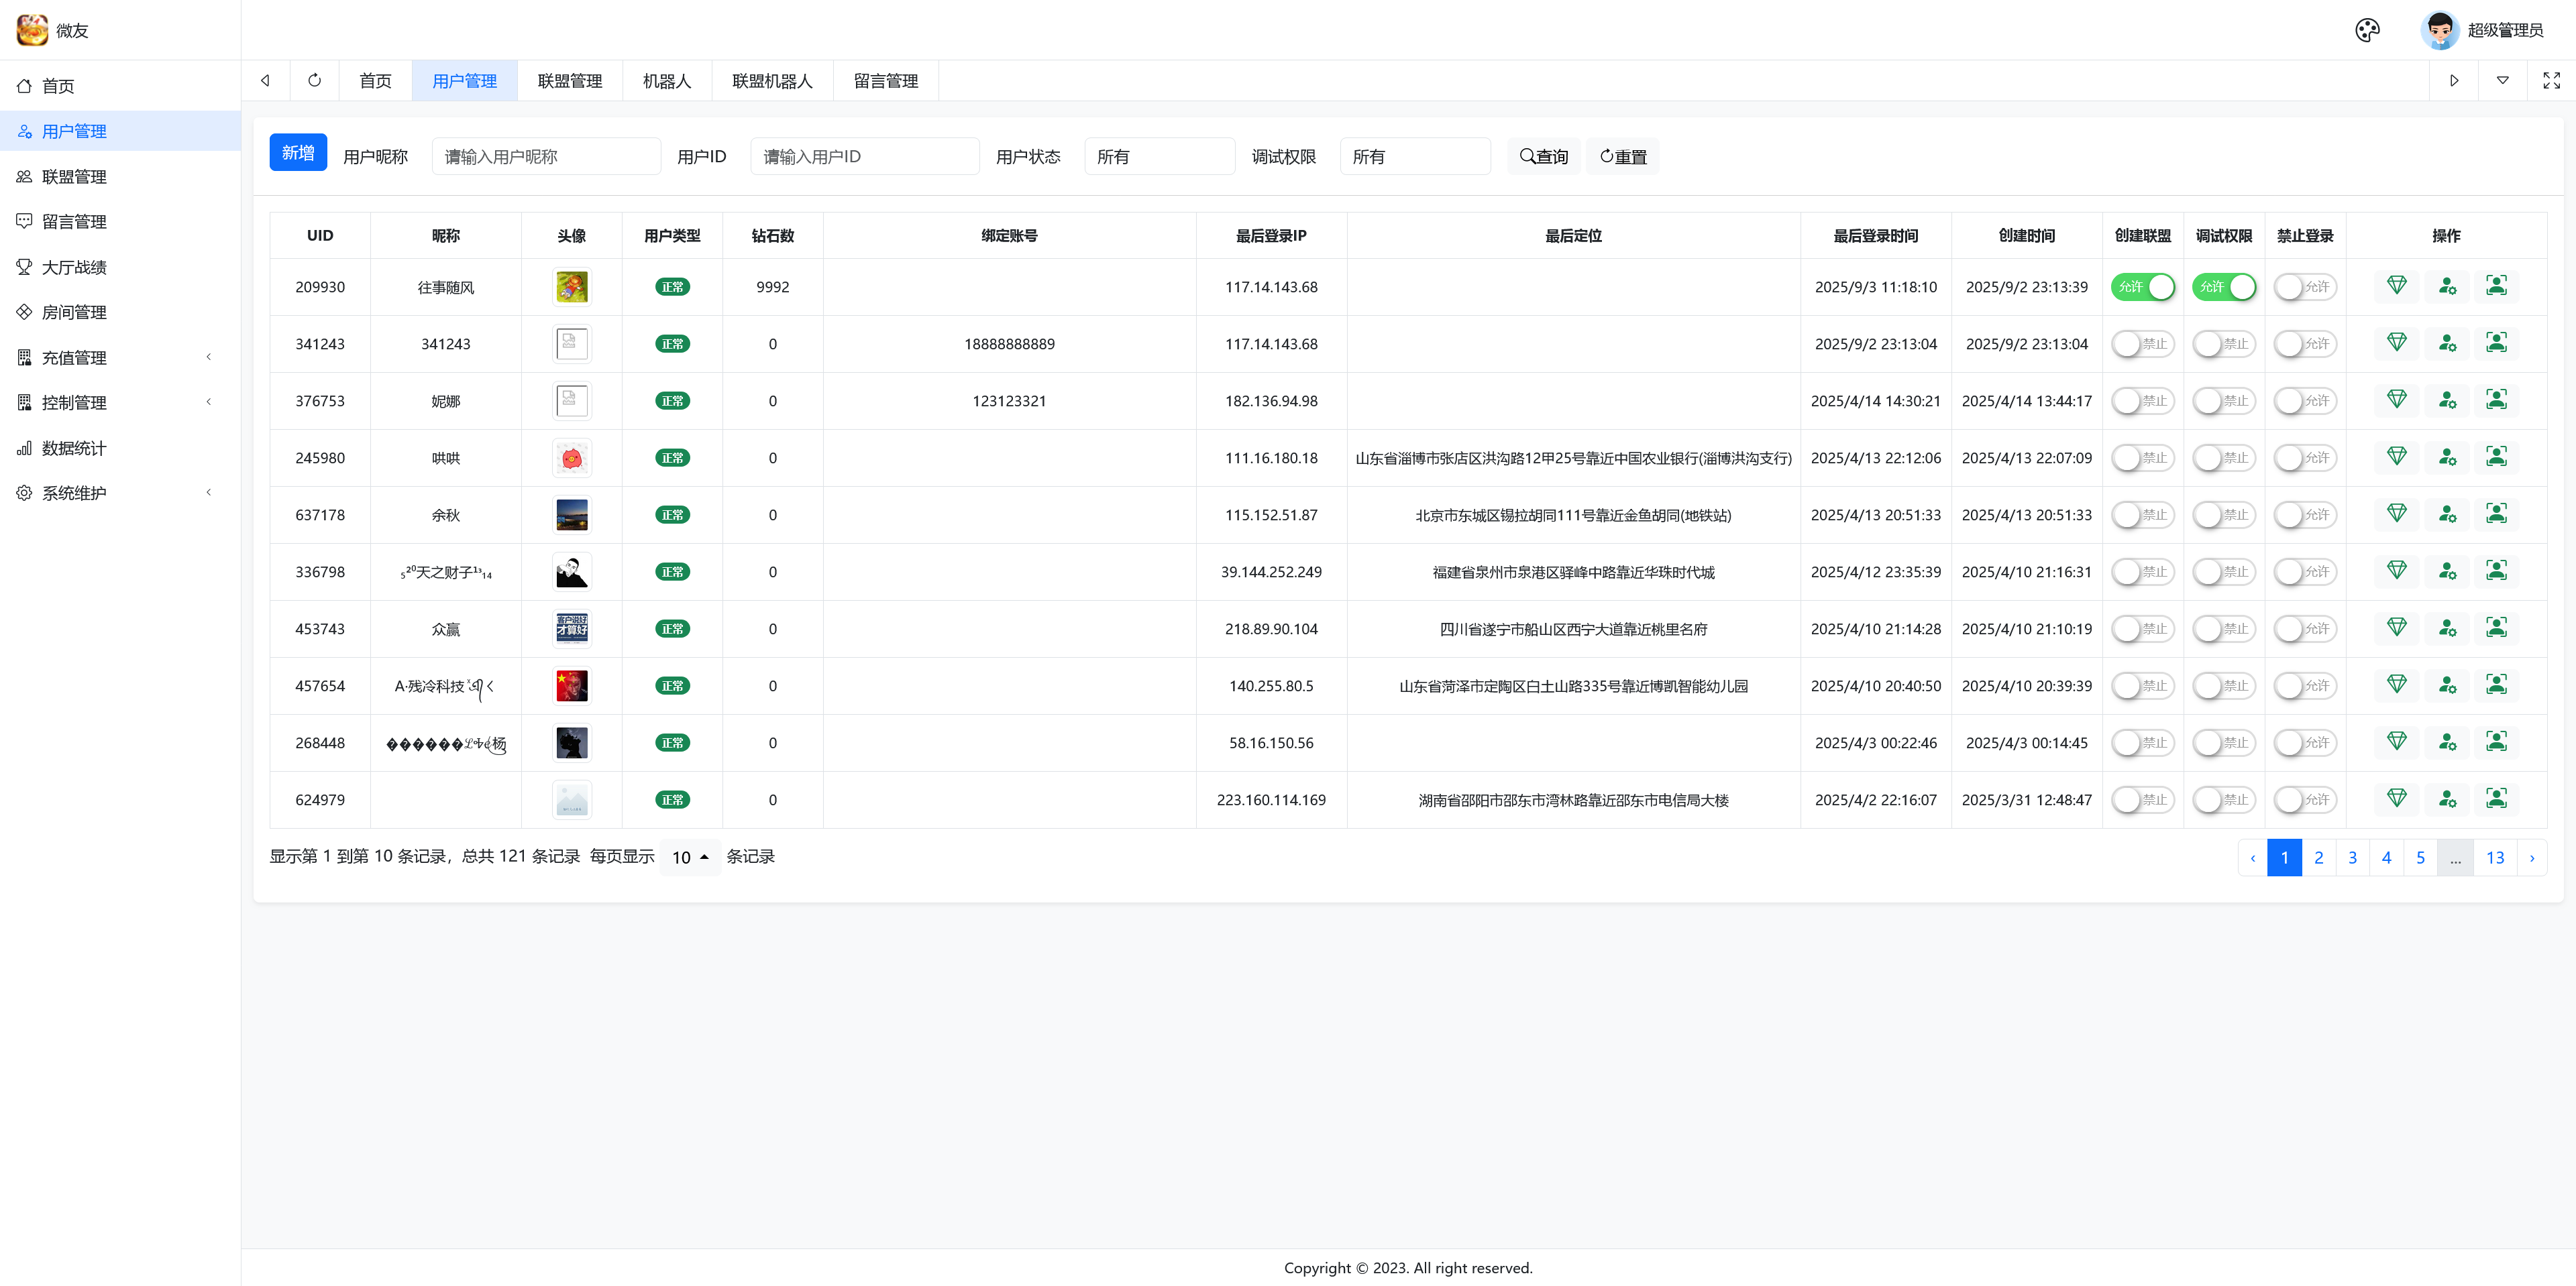Click the diamond icon for user 209930
2576x1286 pixels.
click(x=2396, y=286)
